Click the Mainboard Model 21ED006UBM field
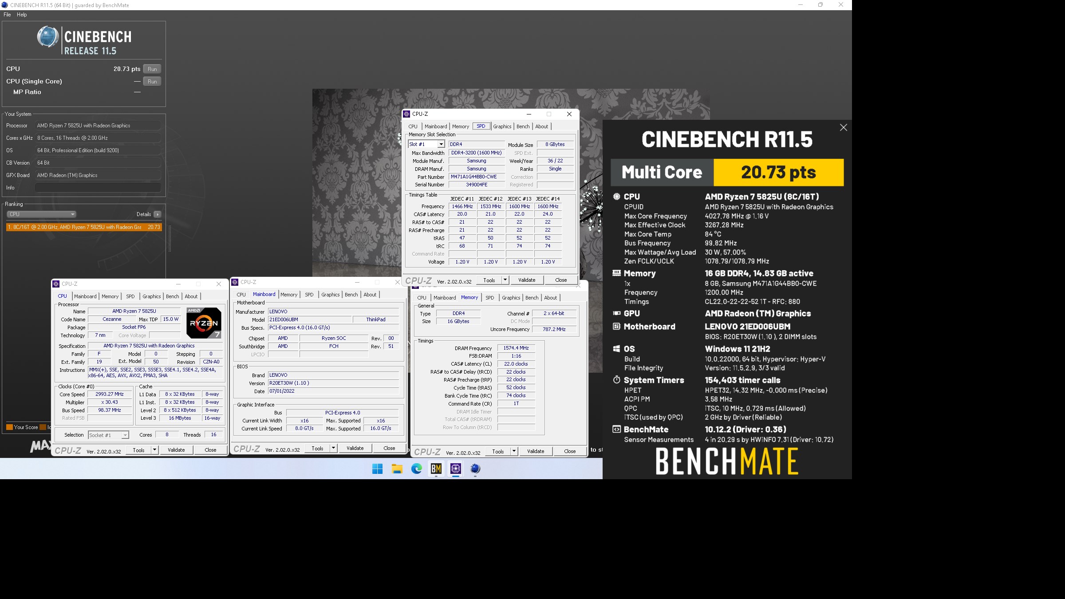Image resolution: width=1065 pixels, height=599 pixels. coord(310,319)
